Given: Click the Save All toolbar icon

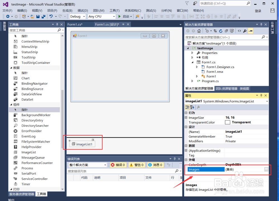Looking at the screenshot, I should 44,16.
